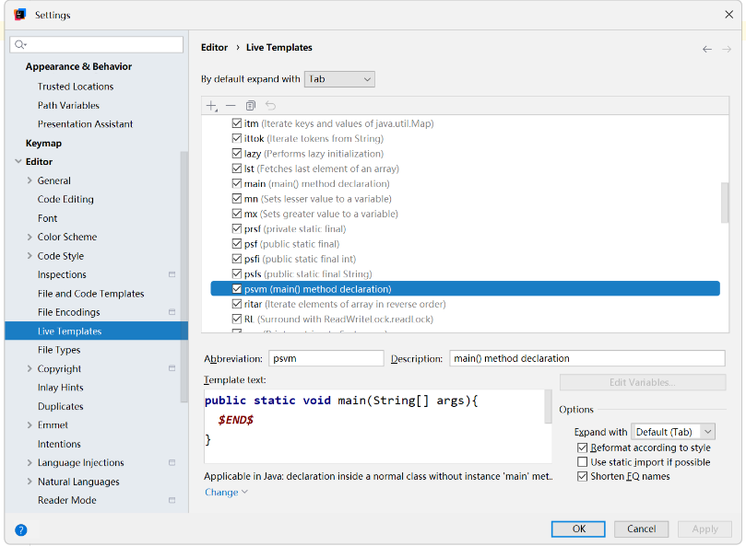The width and height of the screenshot is (746, 546).
Task: Expand the Color Scheme node
Action: click(x=30, y=237)
